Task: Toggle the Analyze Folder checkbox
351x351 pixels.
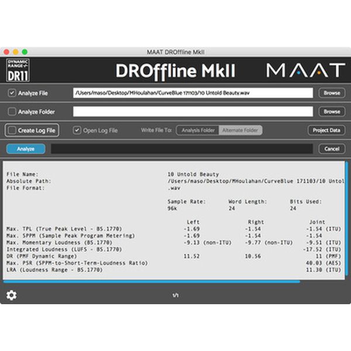Action: tap(12, 111)
